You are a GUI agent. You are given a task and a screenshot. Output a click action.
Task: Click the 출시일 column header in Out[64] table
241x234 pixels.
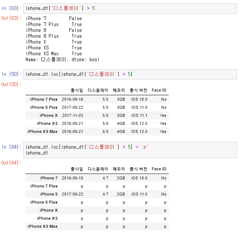[x=77, y=169]
